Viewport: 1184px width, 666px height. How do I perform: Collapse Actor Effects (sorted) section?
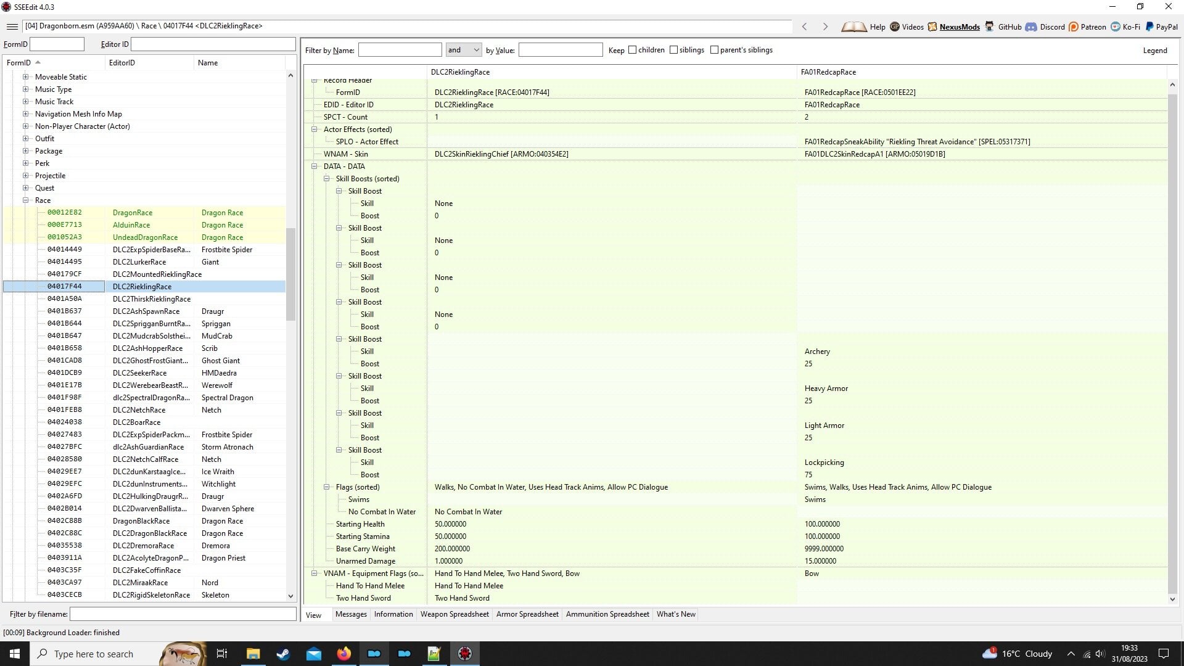(x=314, y=129)
